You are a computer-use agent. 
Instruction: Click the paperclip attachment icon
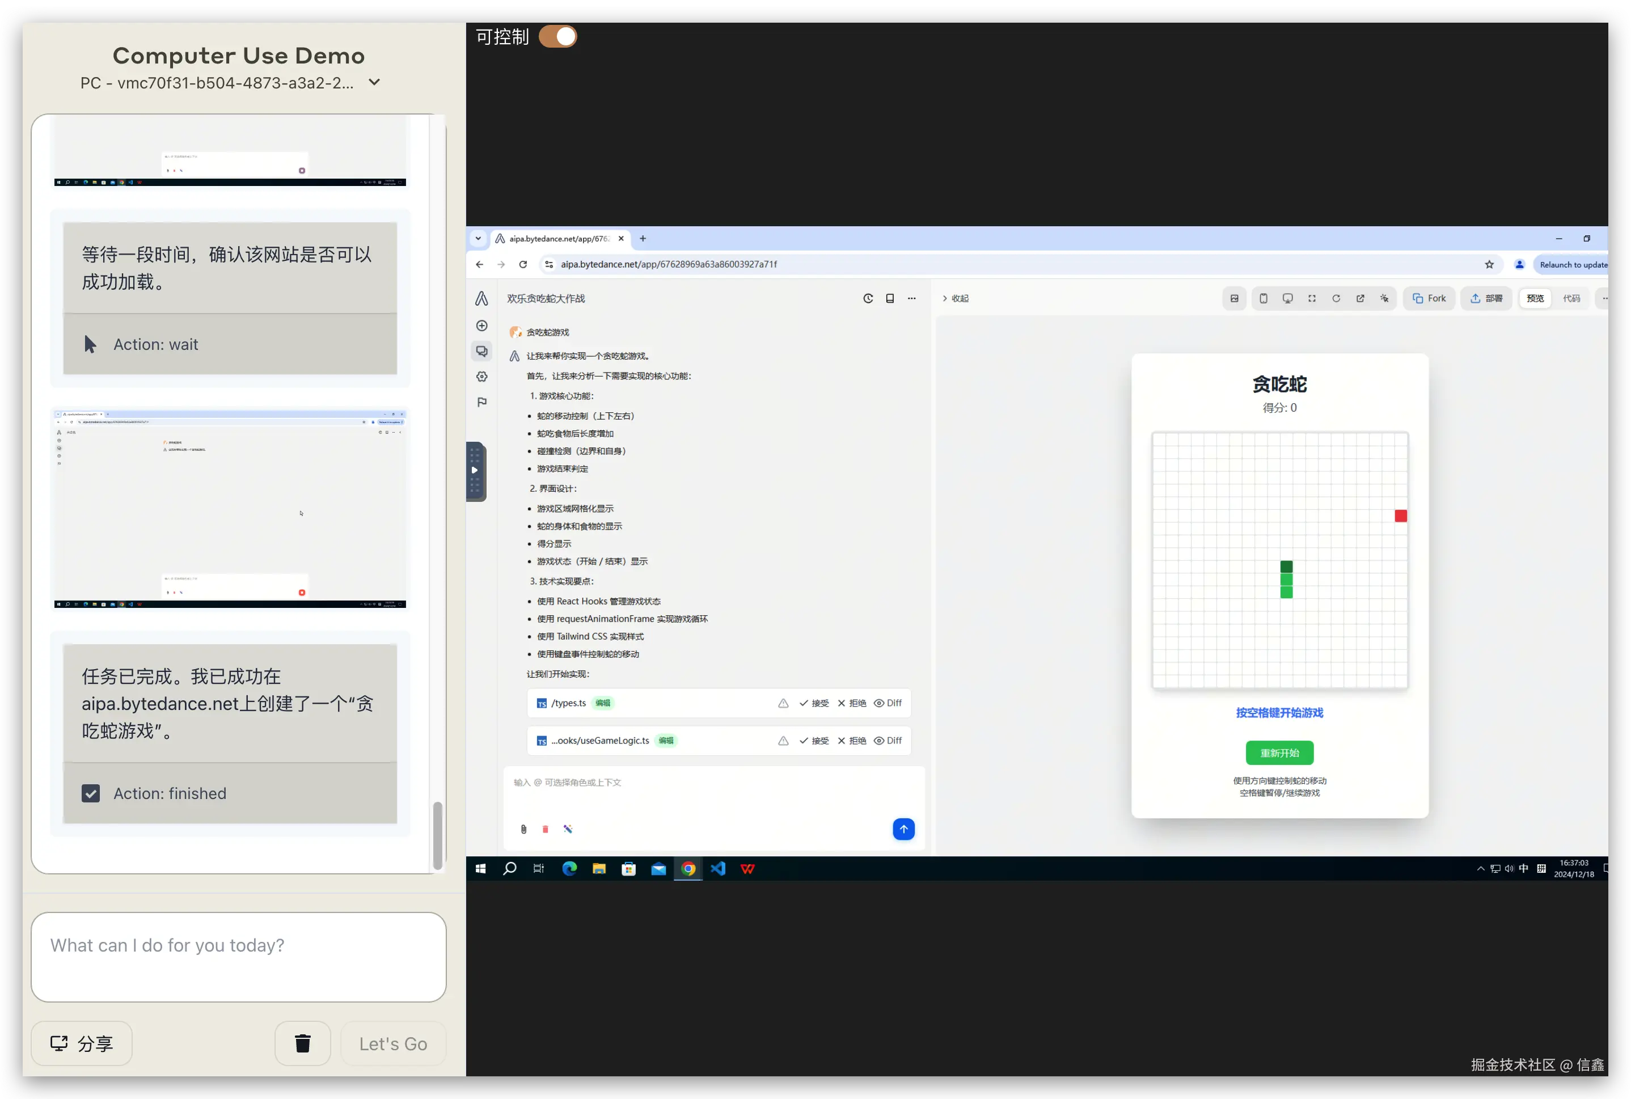[x=523, y=829]
